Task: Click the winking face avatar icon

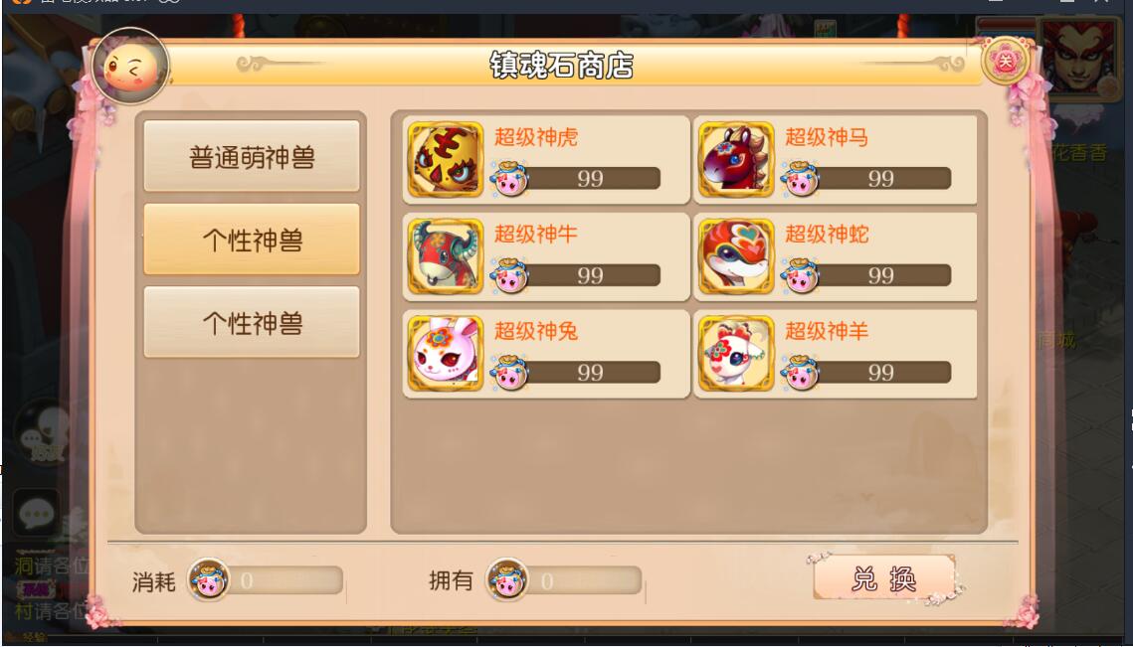Action: [x=130, y=68]
